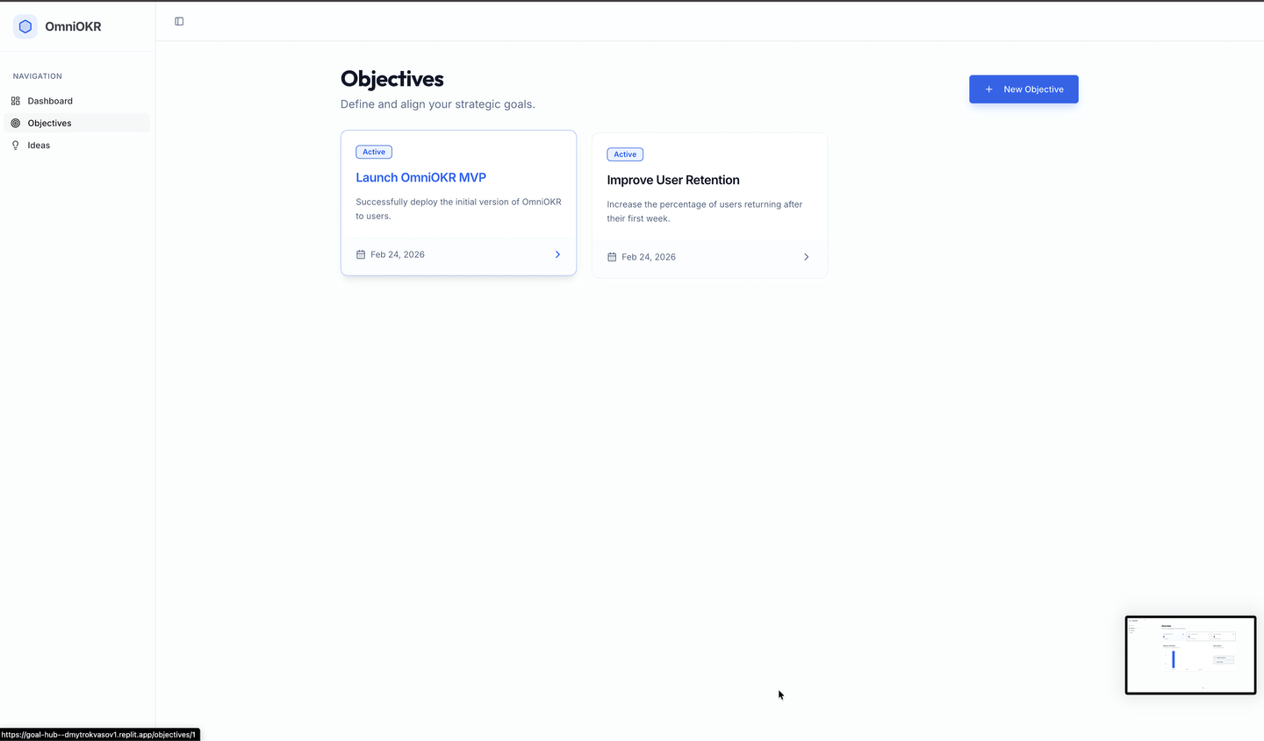Open the Launch OmniOKR MVP objective link
Viewport: 1264px width, 741px height.
[x=420, y=177]
